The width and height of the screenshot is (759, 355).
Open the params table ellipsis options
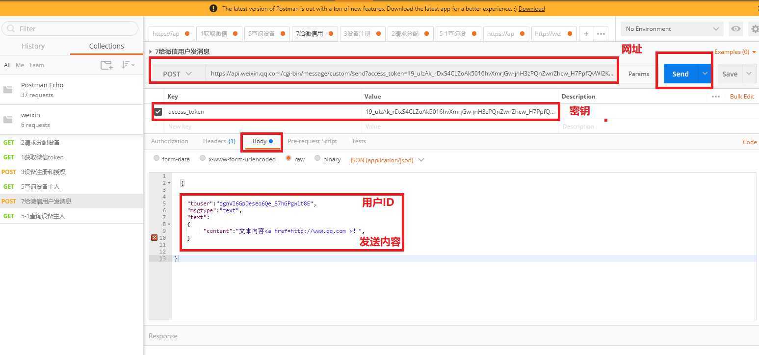pyautogui.click(x=716, y=97)
